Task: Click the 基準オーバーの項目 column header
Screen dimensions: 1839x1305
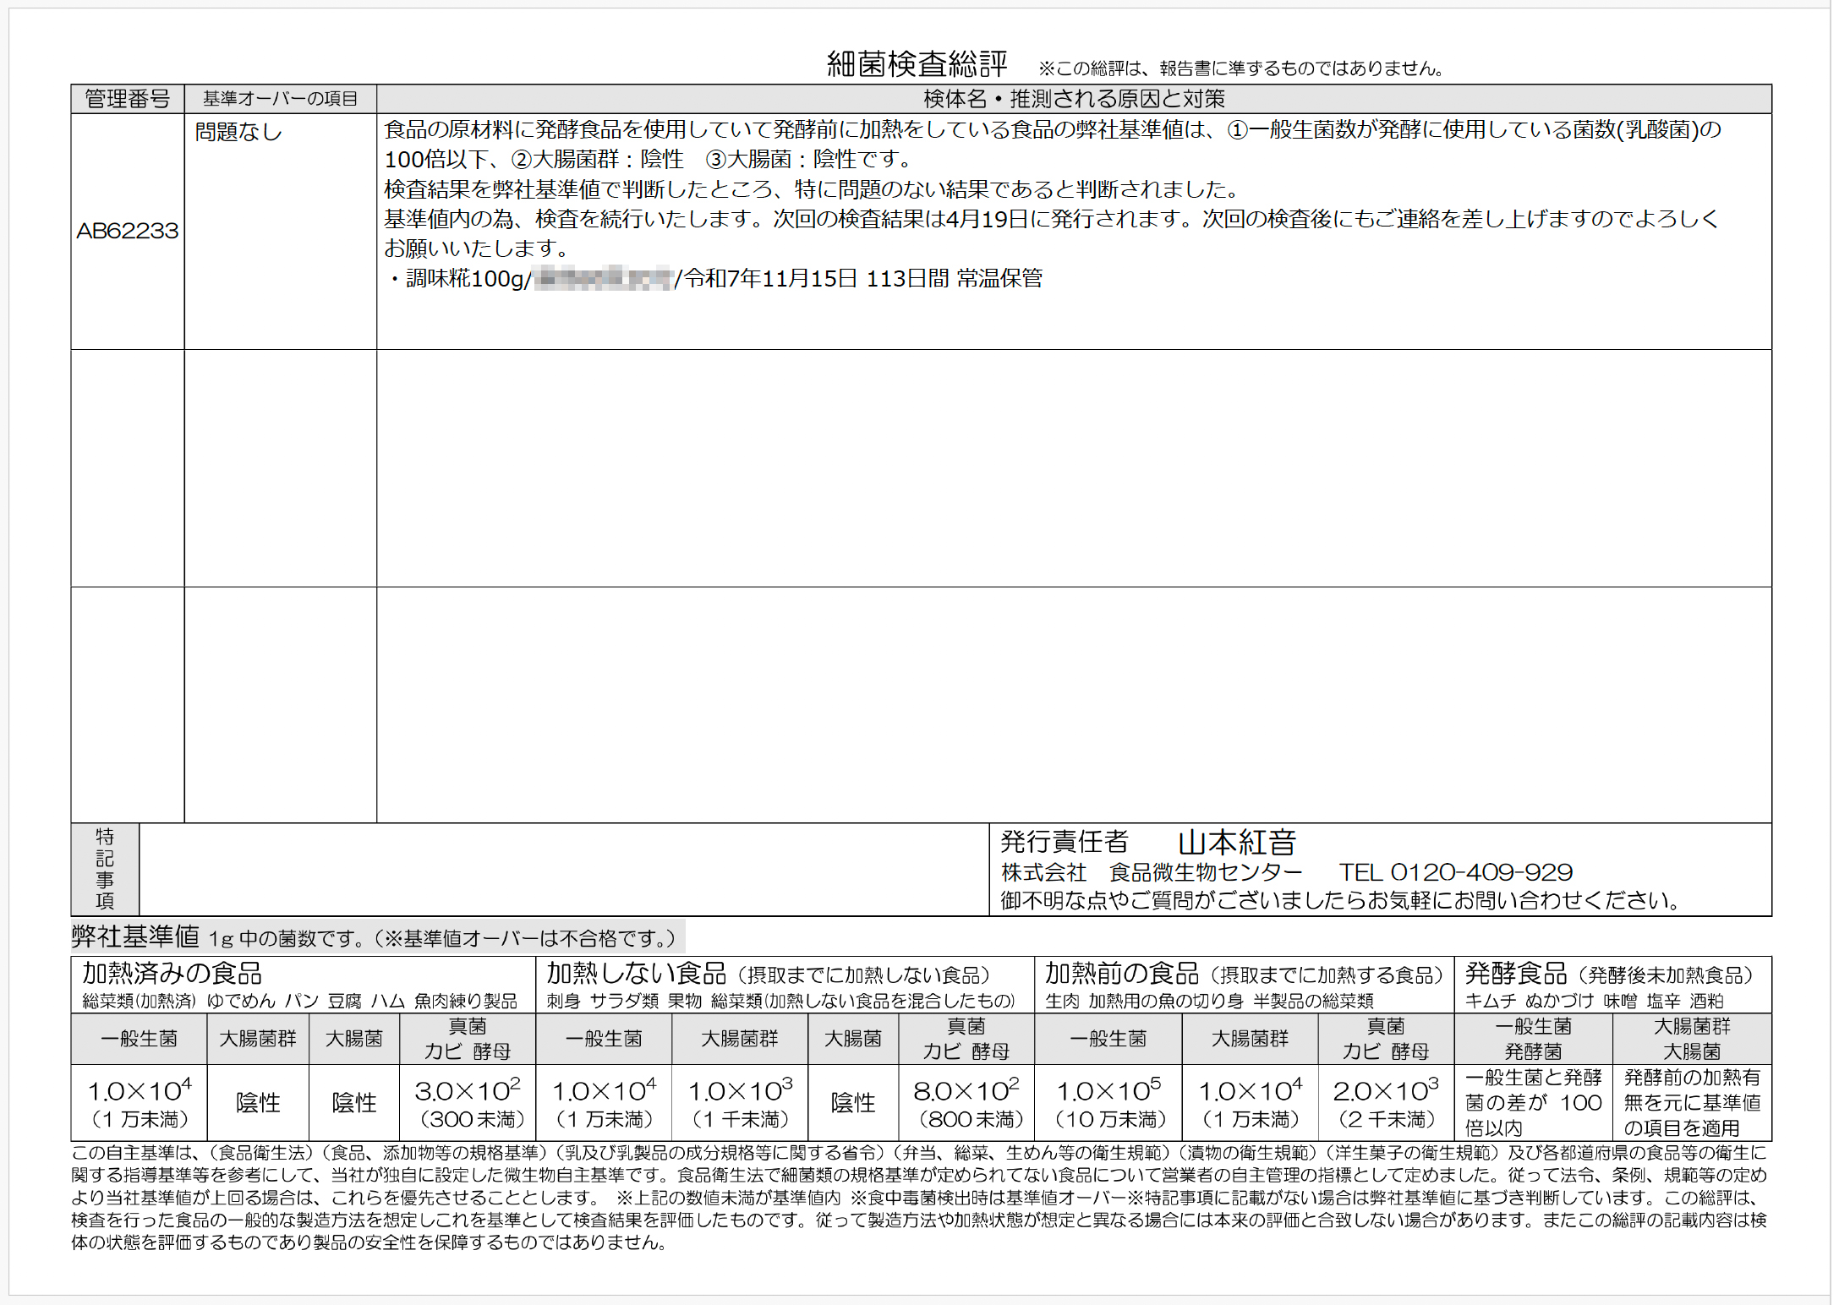Action: click(280, 99)
